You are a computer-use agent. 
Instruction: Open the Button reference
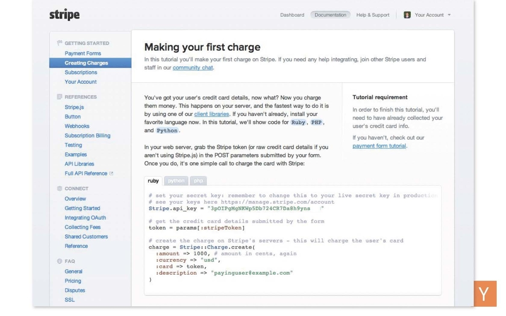(x=73, y=117)
